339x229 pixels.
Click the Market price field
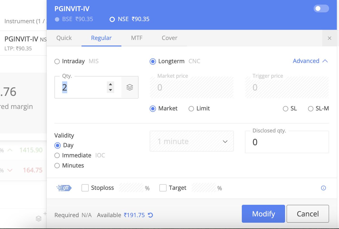coord(192,87)
